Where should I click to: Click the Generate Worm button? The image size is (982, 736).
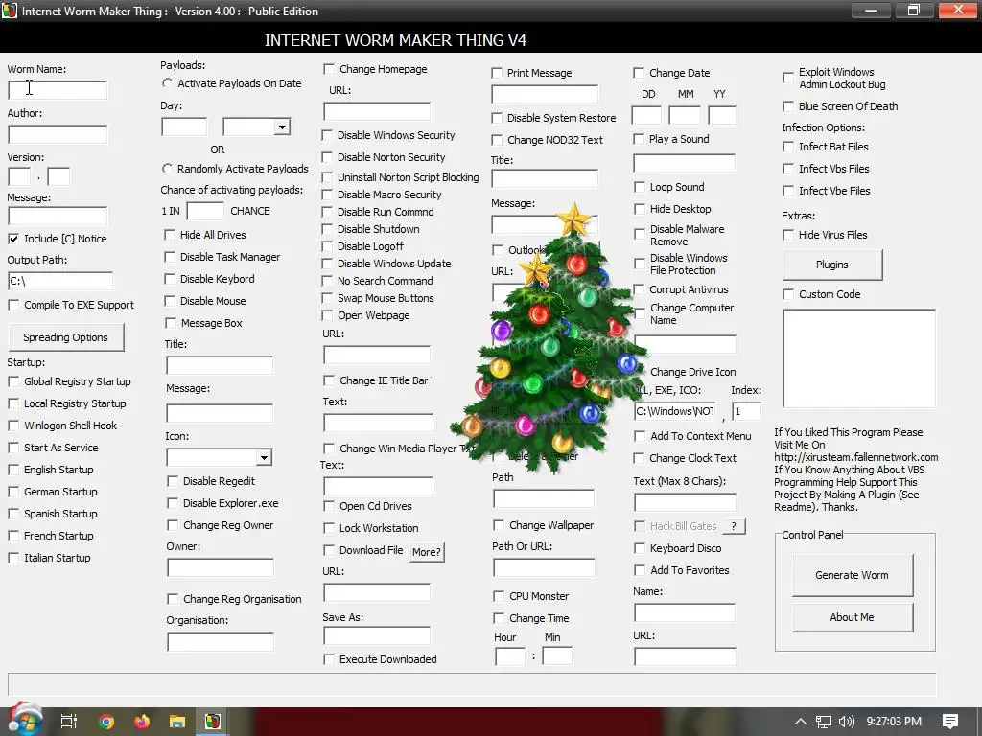(852, 575)
